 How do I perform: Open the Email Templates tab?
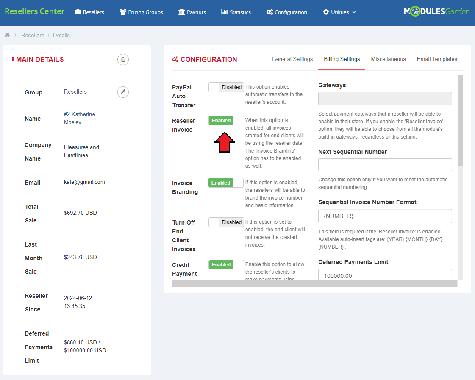pyautogui.click(x=437, y=59)
